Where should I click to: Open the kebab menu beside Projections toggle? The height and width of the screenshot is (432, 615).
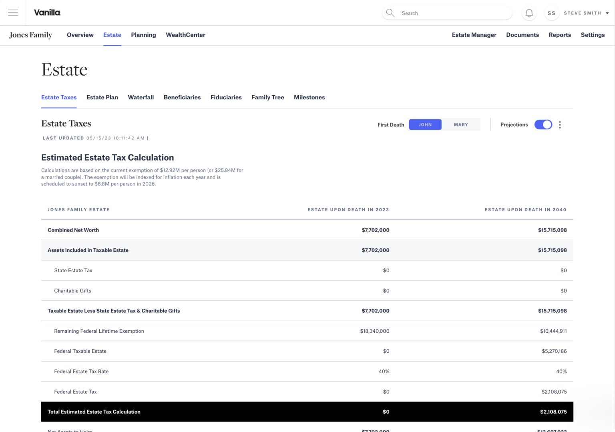[560, 125]
